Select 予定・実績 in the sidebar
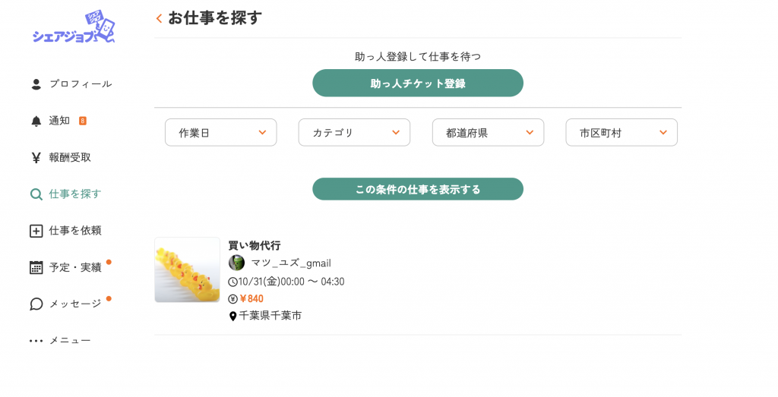This screenshot has height=397, width=778. point(75,267)
